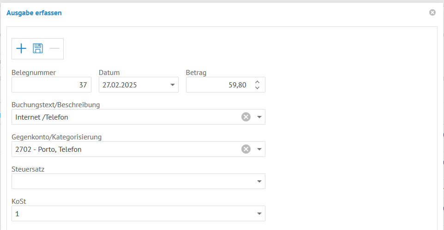The height and width of the screenshot is (230, 444).
Task: Clear the Gegenkonto/Kategorisierung field with its X icon
Action: point(246,149)
